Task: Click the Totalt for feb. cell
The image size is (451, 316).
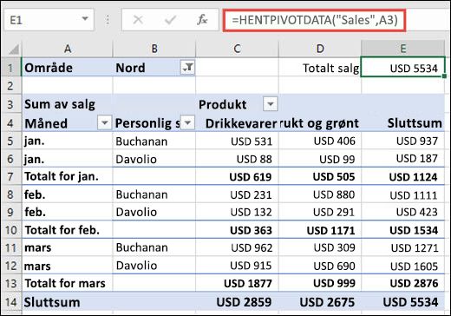Action: click(68, 230)
